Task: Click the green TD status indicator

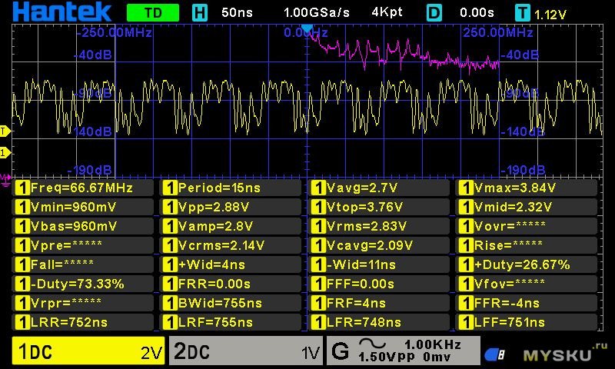Action: click(x=153, y=12)
